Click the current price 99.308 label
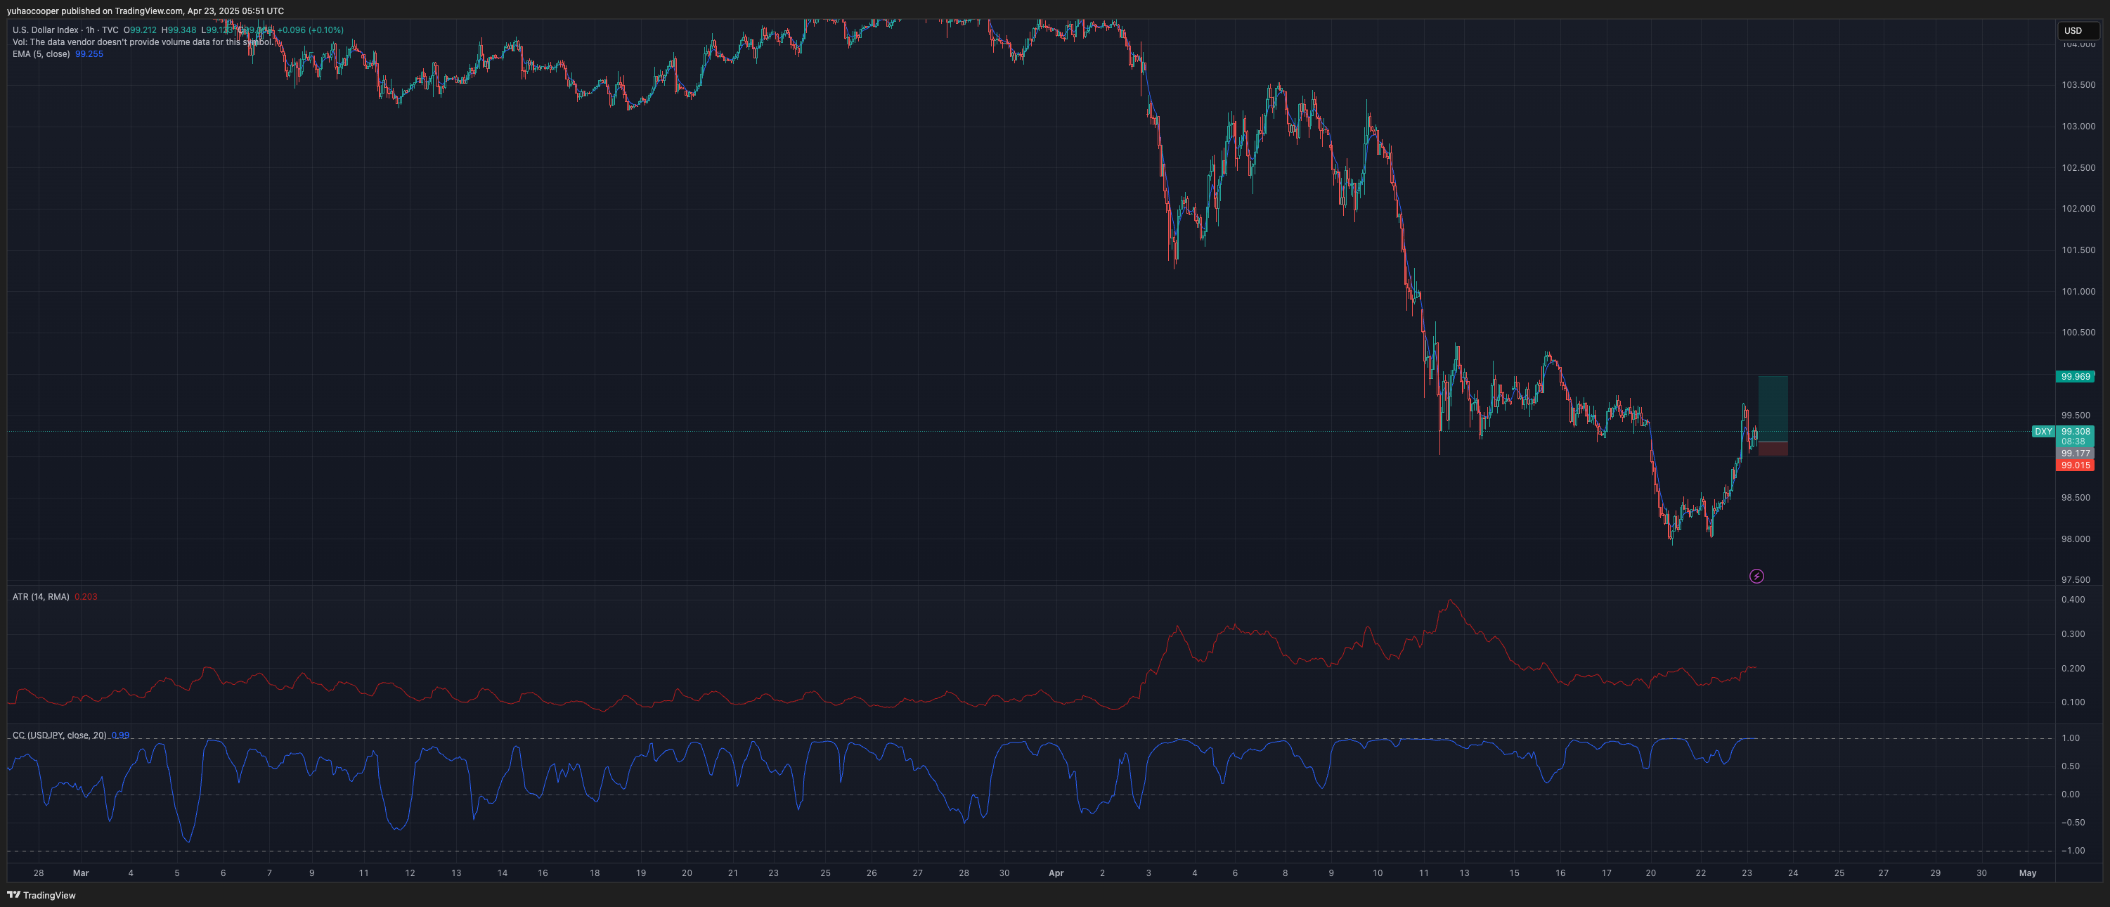The height and width of the screenshot is (907, 2110). pyautogui.click(x=2075, y=431)
